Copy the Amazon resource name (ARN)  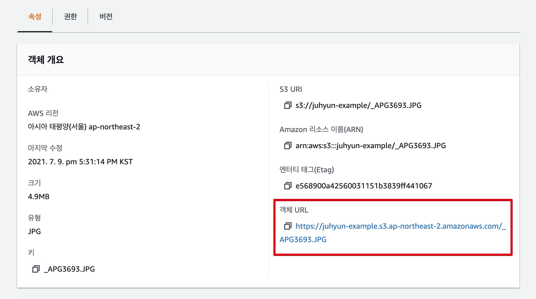click(x=288, y=145)
